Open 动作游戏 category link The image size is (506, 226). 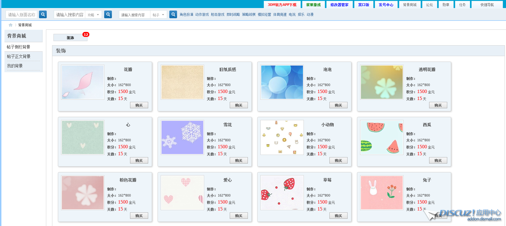(x=202, y=14)
